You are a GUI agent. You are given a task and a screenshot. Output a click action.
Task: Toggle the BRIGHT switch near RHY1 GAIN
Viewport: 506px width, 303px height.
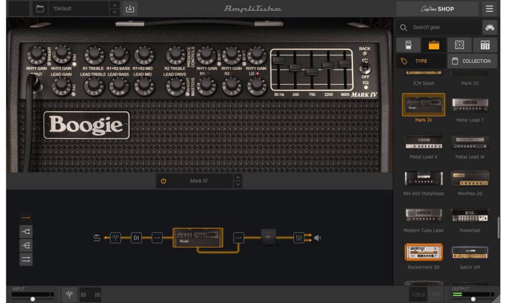click(49, 64)
